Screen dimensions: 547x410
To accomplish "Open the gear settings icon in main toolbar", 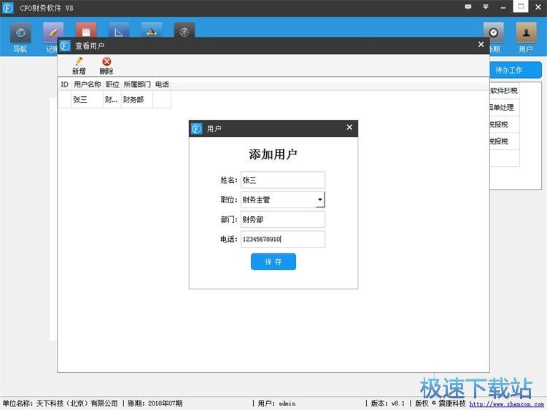I will tap(185, 31).
